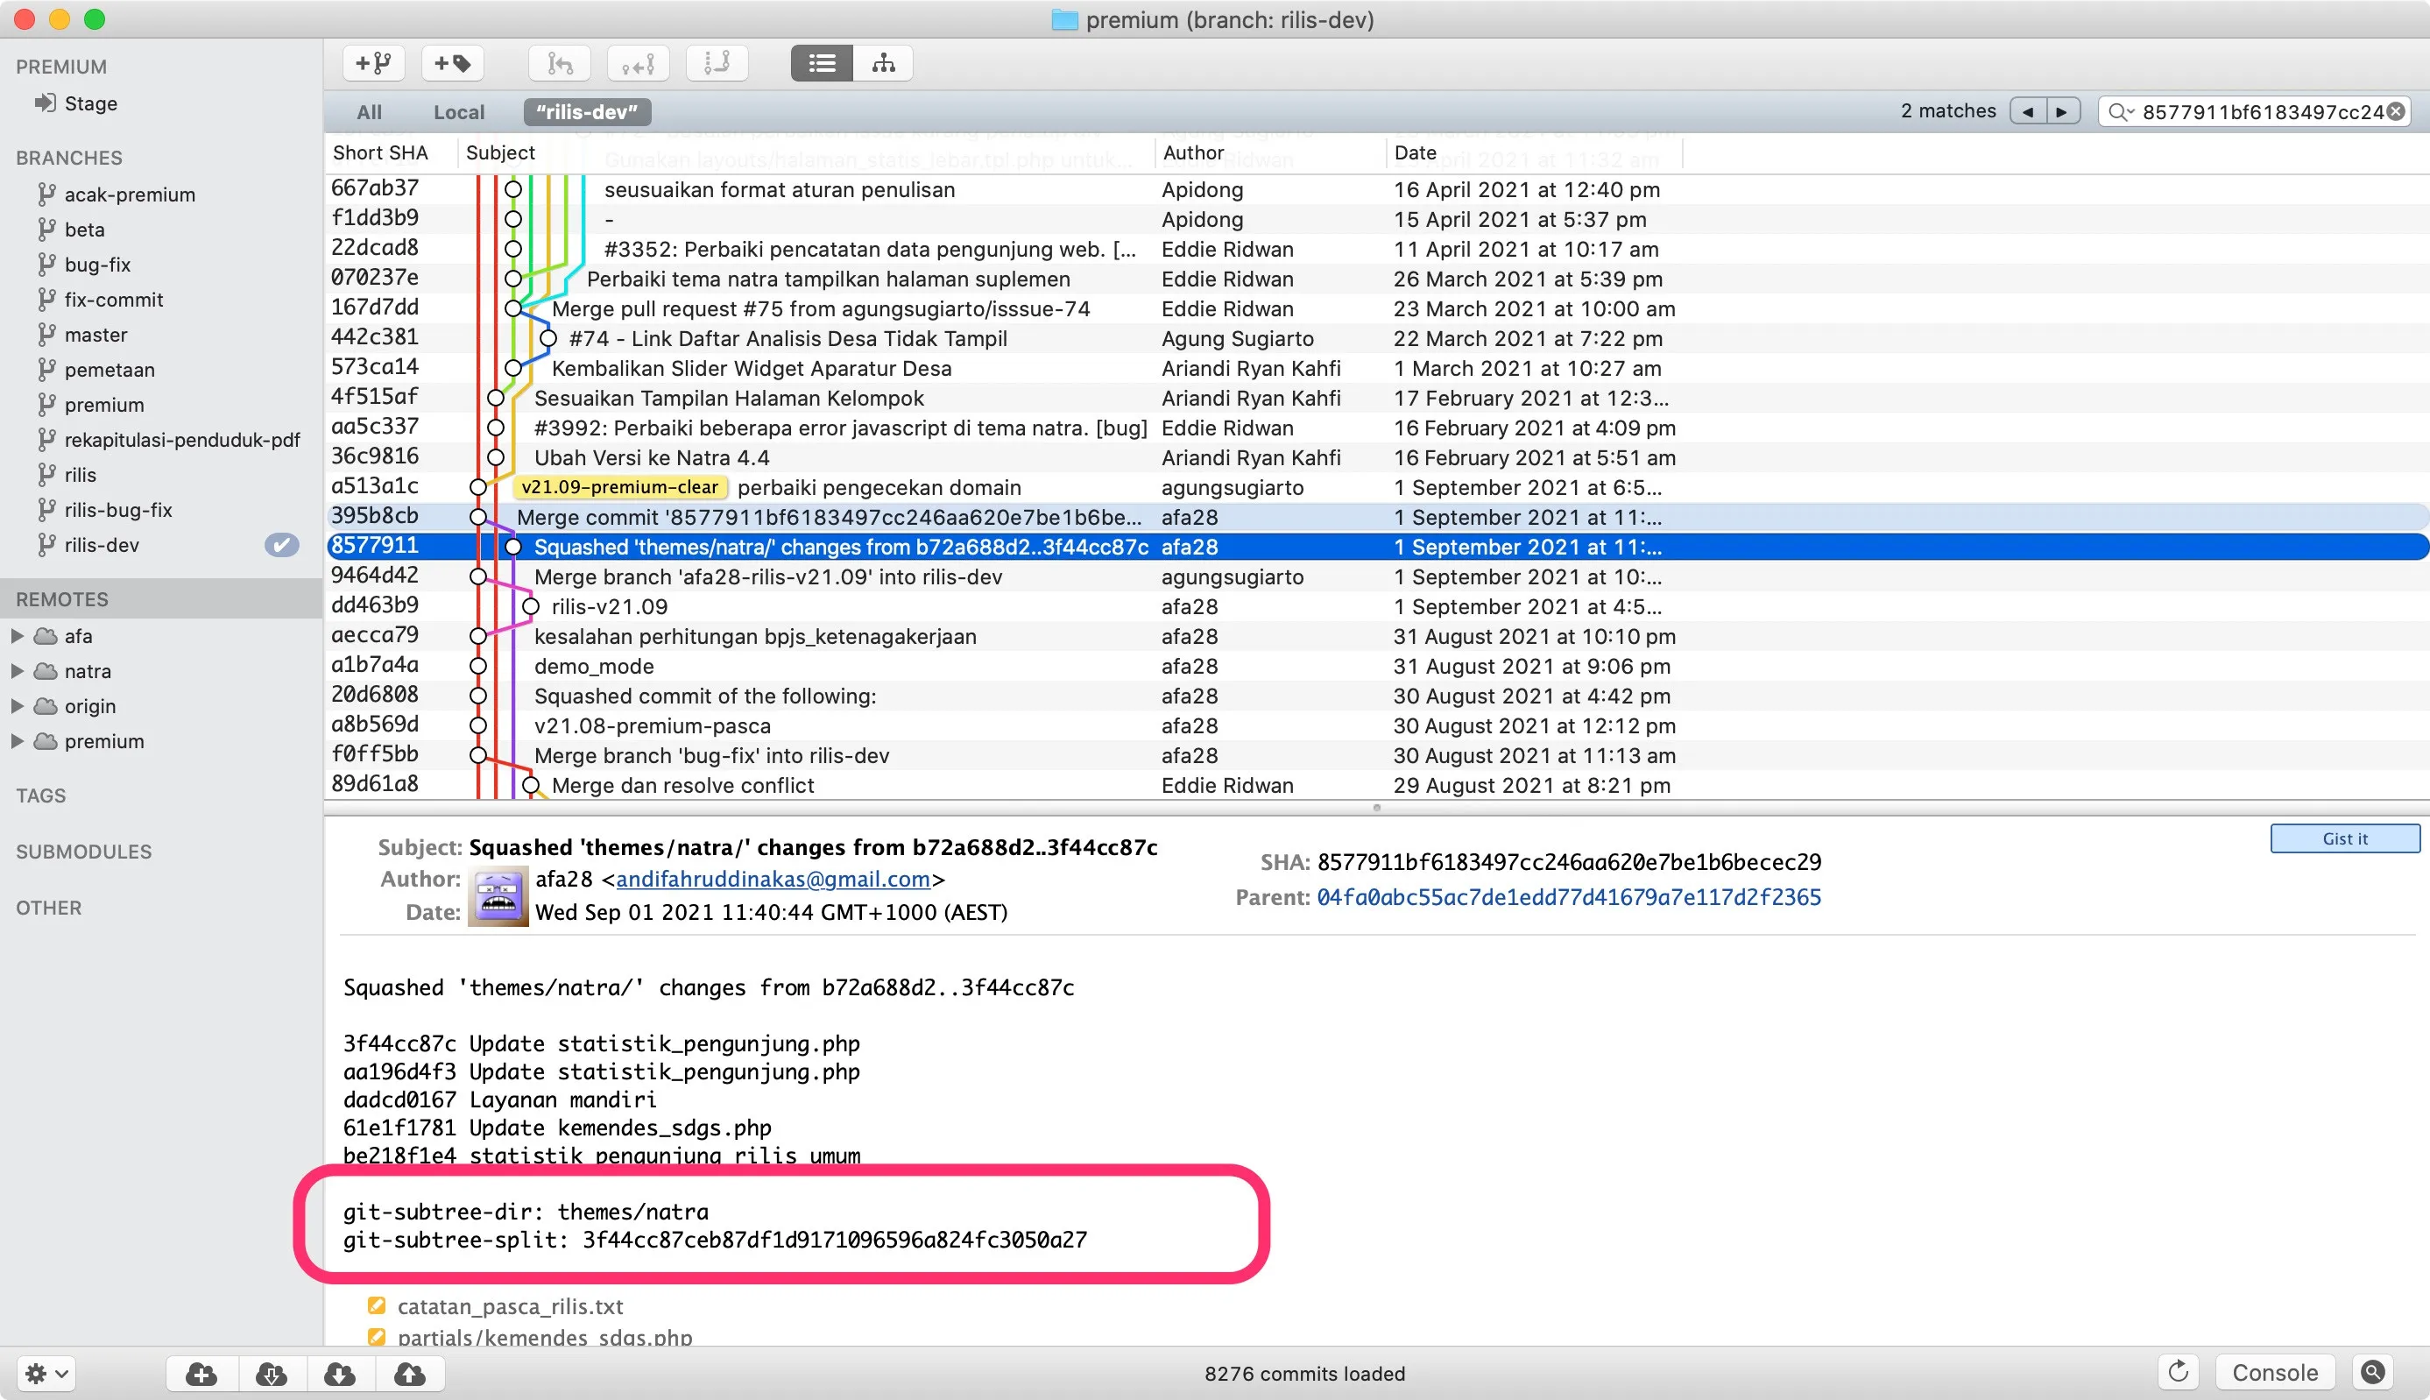Clear the SHA search field

(2397, 111)
